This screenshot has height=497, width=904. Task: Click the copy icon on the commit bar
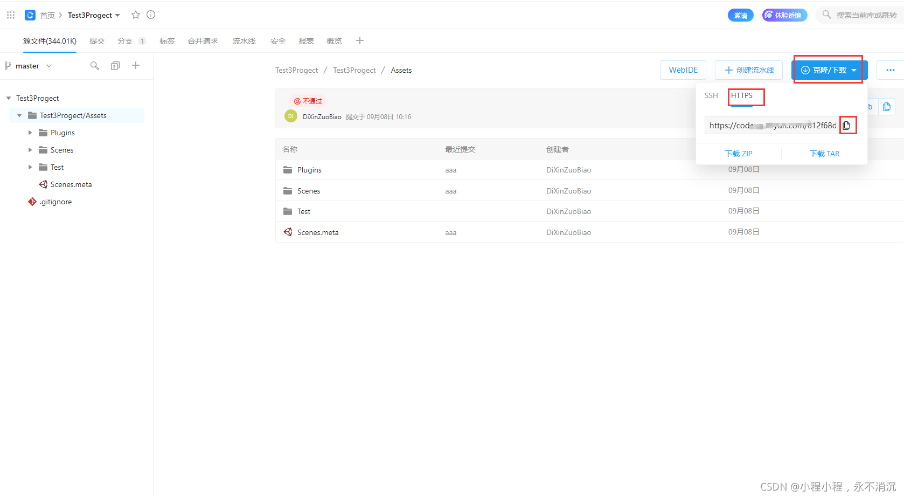click(887, 107)
